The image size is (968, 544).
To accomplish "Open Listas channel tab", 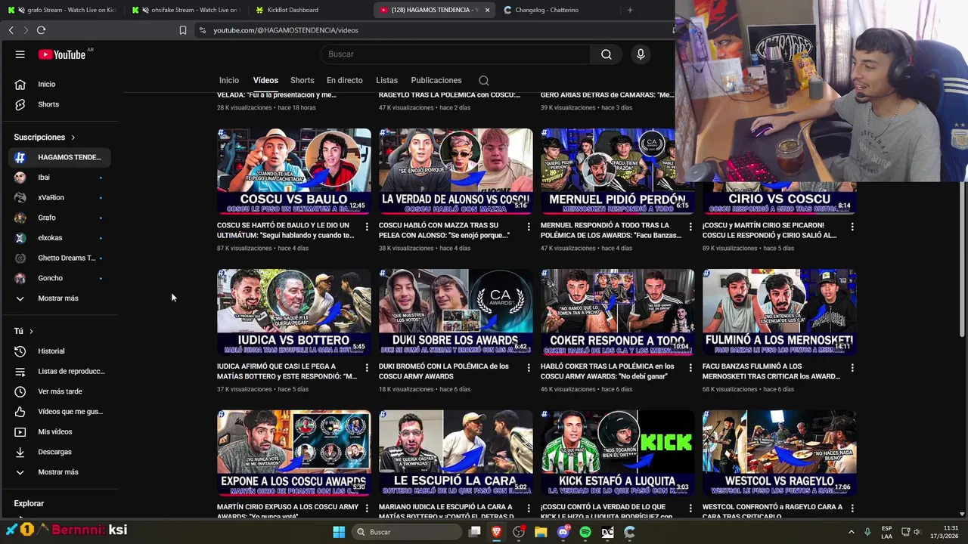I will [x=386, y=80].
